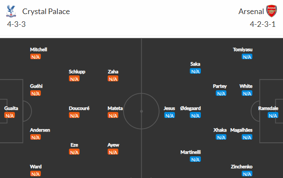283x178 pixels.
Task: Click Zaha's orange N/A rating badge
Action: (x=113, y=79)
